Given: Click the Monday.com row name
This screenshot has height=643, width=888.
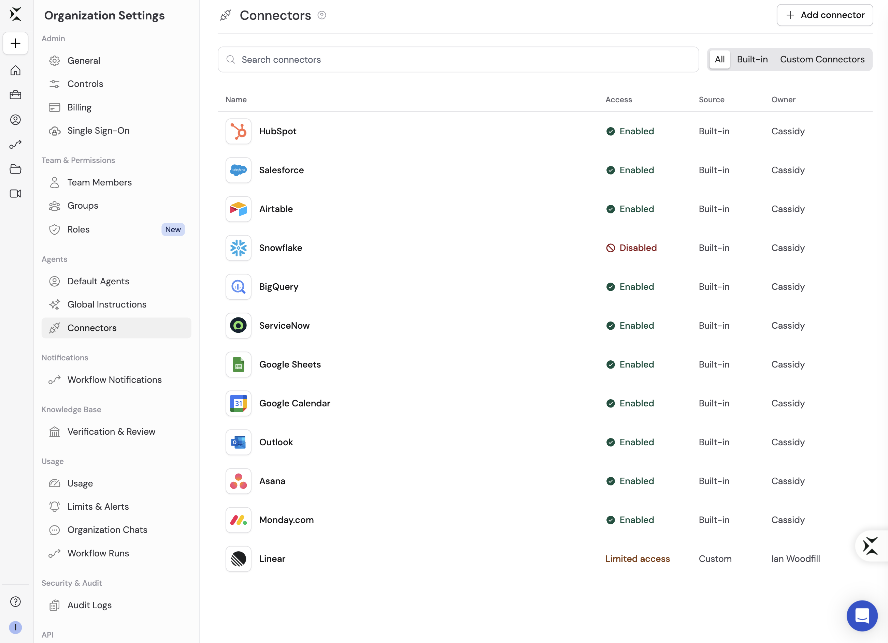Looking at the screenshot, I should pos(286,520).
